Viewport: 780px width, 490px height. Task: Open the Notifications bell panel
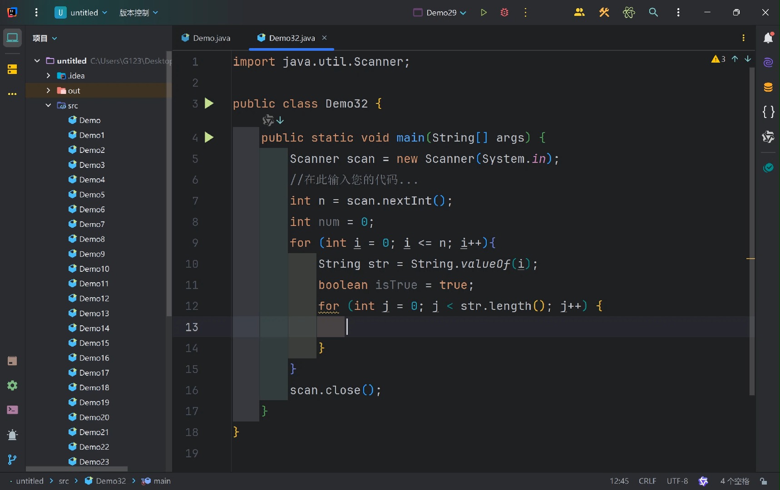pos(768,38)
